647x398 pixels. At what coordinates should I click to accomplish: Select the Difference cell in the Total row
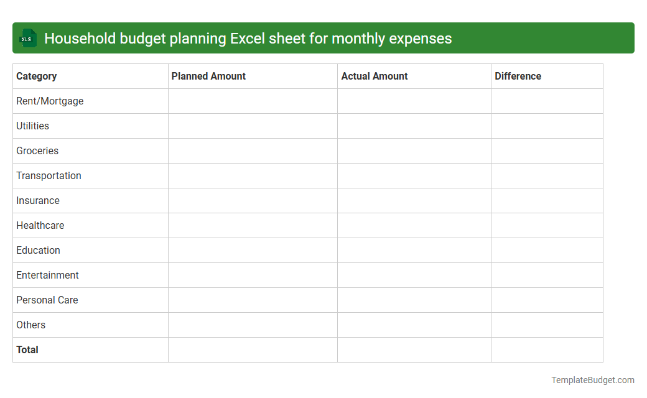tap(547, 349)
